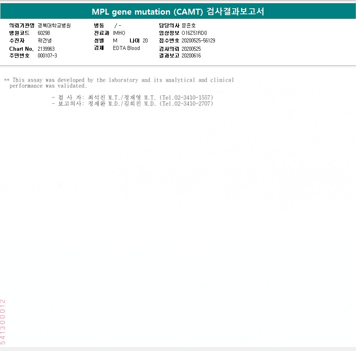This screenshot has height=351, width=356.
Task: Click the 'This assay was developed' disclaimer line
Action: point(119,80)
